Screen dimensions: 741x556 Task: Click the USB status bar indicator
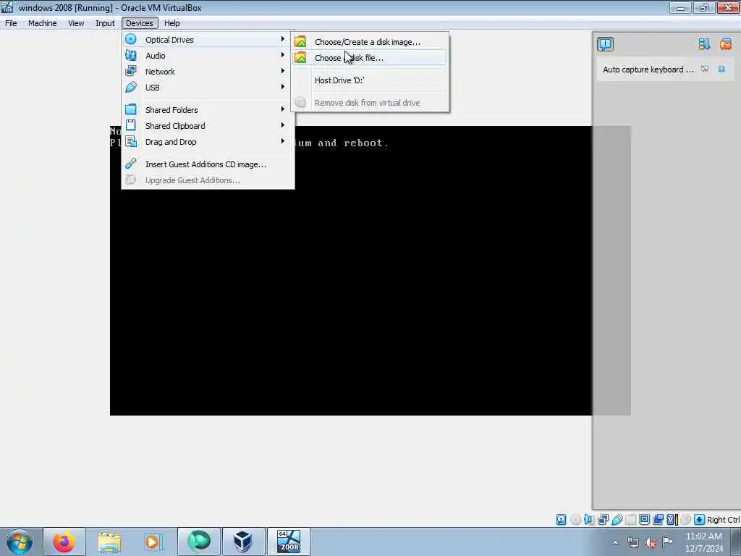tap(617, 520)
